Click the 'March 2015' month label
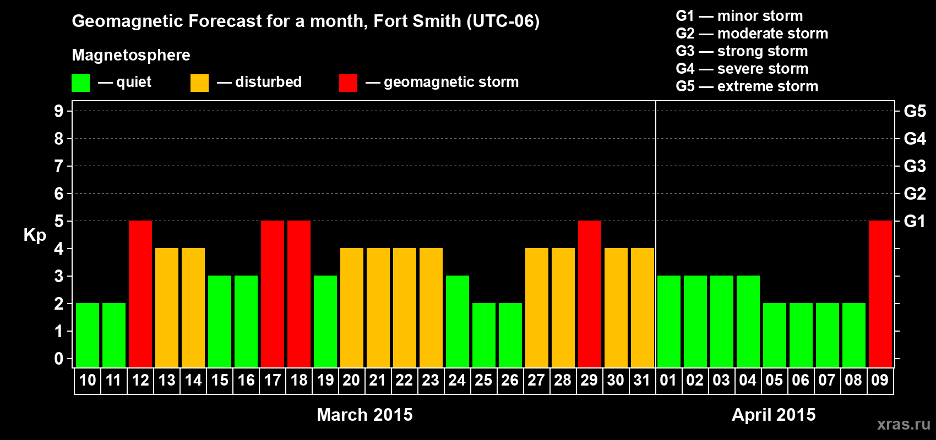This screenshot has width=936, height=440. [x=364, y=415]
